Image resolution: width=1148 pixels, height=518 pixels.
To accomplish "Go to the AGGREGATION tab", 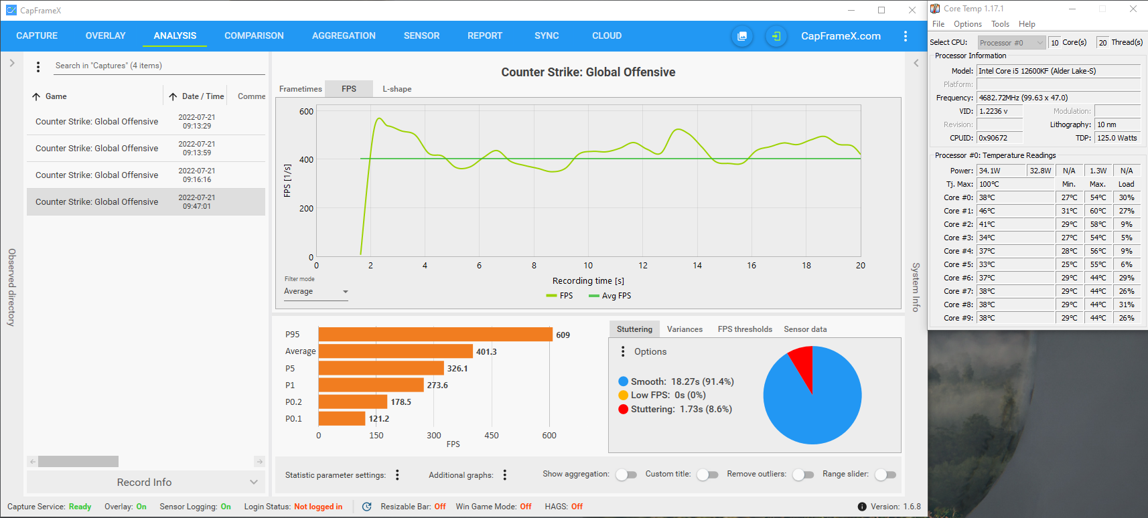I will tap(344, 35).
